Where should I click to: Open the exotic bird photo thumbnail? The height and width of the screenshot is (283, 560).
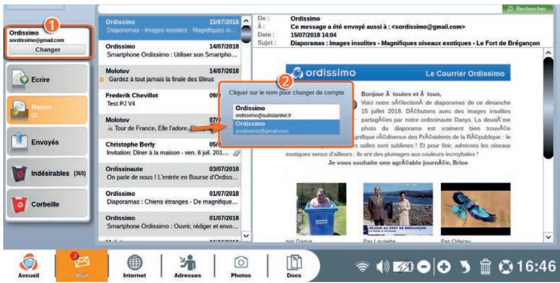pyautogui.click(x=475, y=209)
